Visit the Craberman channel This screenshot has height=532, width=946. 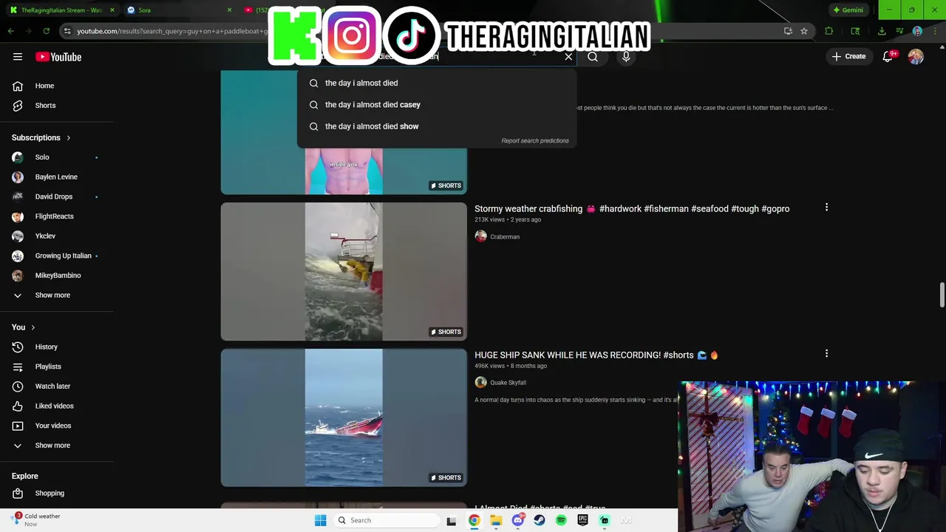505,236
